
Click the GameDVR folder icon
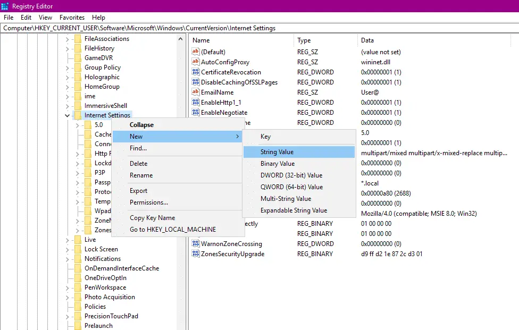pyautogui.click(x=78, y=58)
